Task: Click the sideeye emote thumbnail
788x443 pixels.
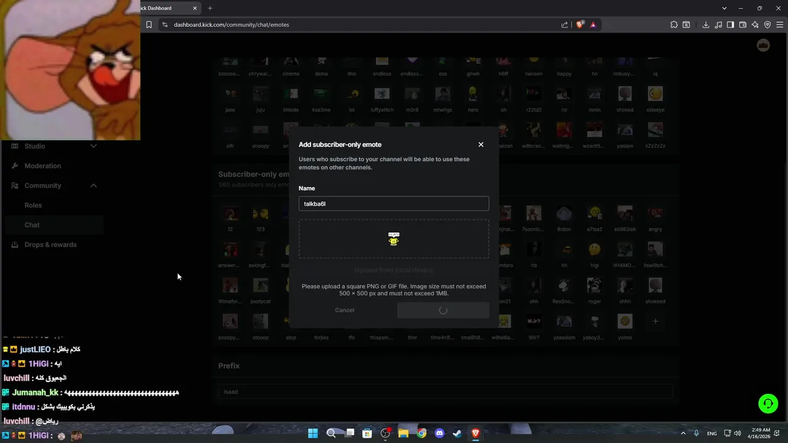Action: pos(656,94)
